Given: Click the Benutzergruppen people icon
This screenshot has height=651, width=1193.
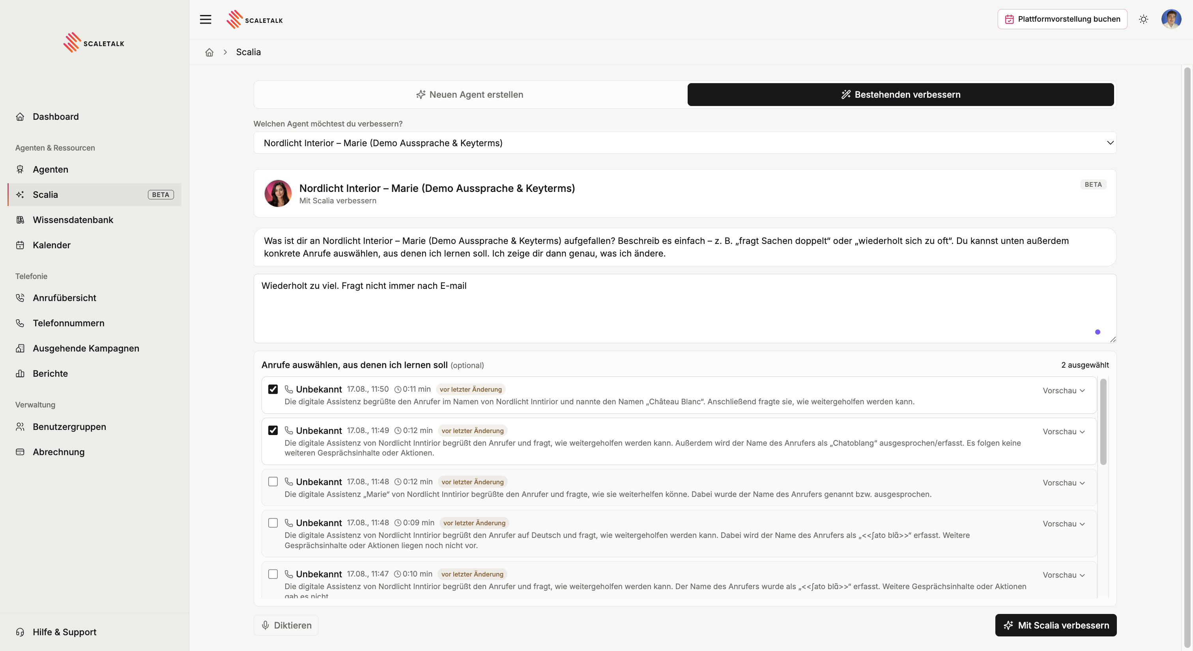Looking at the screenshot, I should pyautogui.click(x=20, y=427).
